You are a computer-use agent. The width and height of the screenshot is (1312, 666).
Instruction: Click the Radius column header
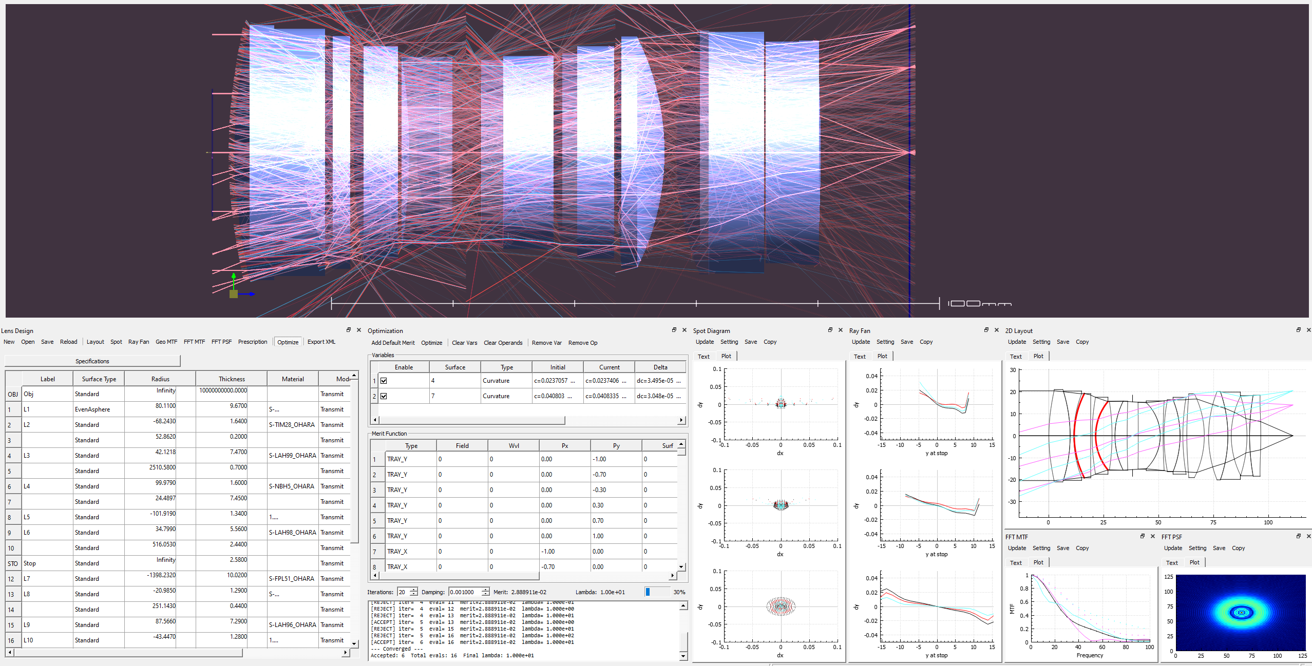160,379
